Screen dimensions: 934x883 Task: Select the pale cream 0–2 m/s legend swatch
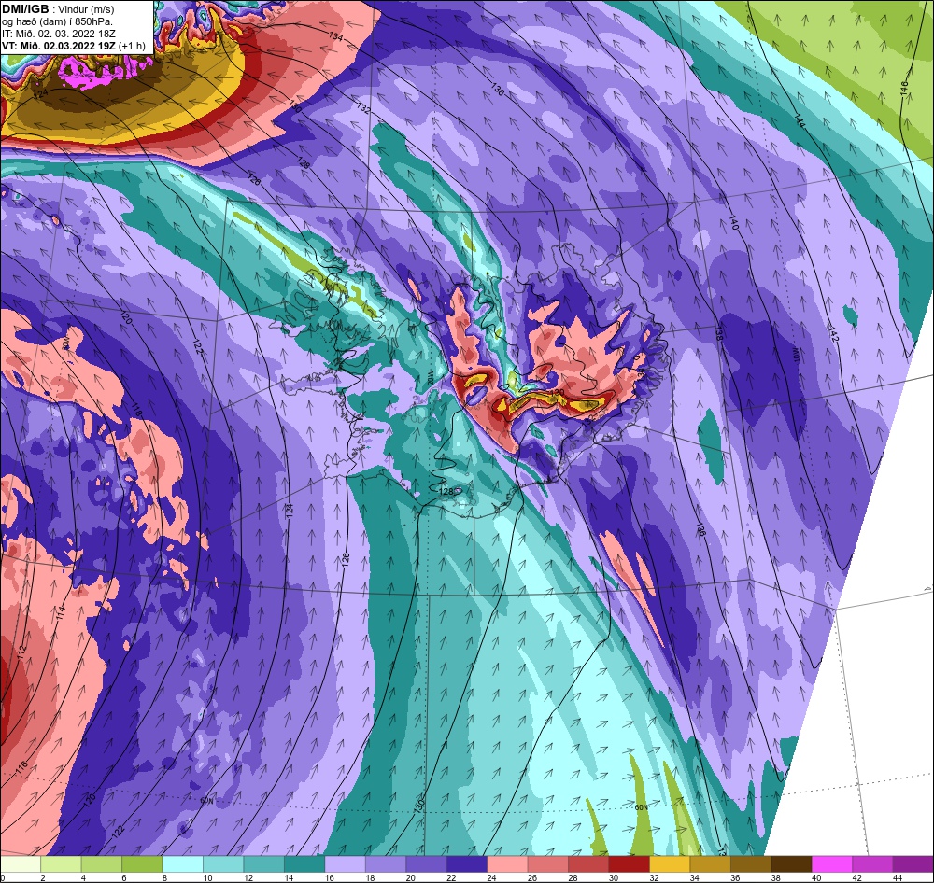tap(21, 863)
